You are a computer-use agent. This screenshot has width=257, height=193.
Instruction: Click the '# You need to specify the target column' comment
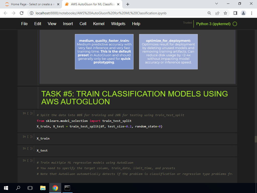pyautogui.click(x=106, y=168)
